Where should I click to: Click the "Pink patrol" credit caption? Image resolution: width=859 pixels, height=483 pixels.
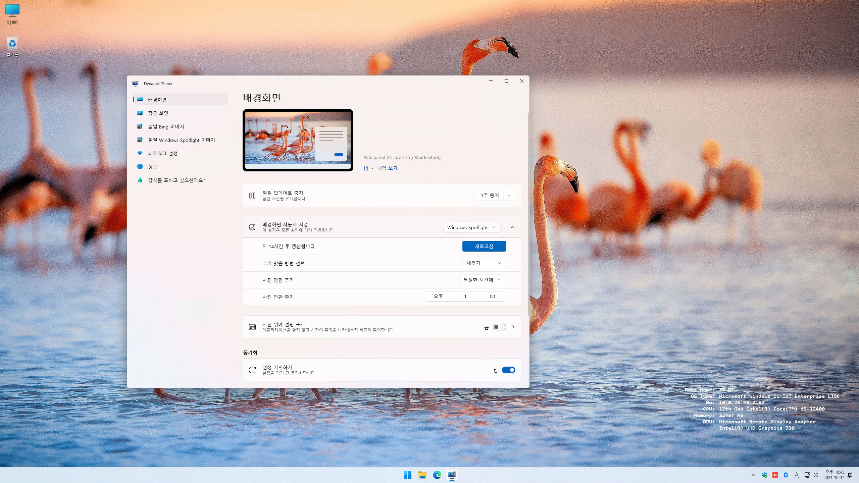[x=402, y=157]
